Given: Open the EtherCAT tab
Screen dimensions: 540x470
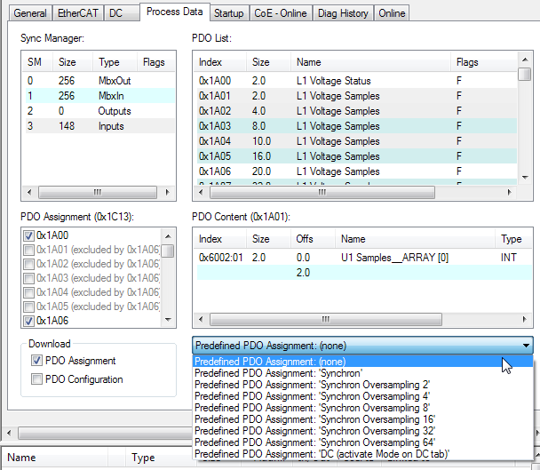Looking at the screenshot, I should 78,13.
